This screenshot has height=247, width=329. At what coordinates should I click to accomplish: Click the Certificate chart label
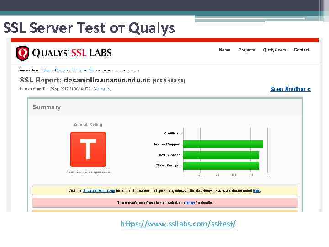pos(172,134)
